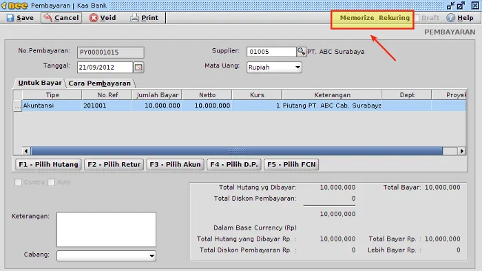Toggle the Draft checkbox
Image resolution: width=482 pixels, height=271 pixels.
pyautogui.click(x=417, y=18)
